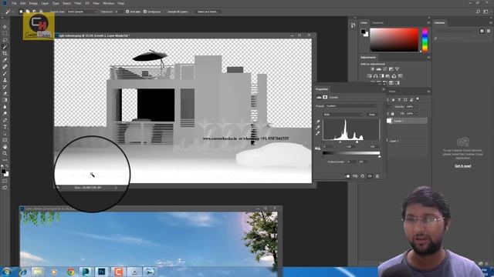Image resolution: width=494 pixels, height=277 pixels.
Task: Add a Levels adjustment from Adjustments panel
Action: [x=379, y=69]
